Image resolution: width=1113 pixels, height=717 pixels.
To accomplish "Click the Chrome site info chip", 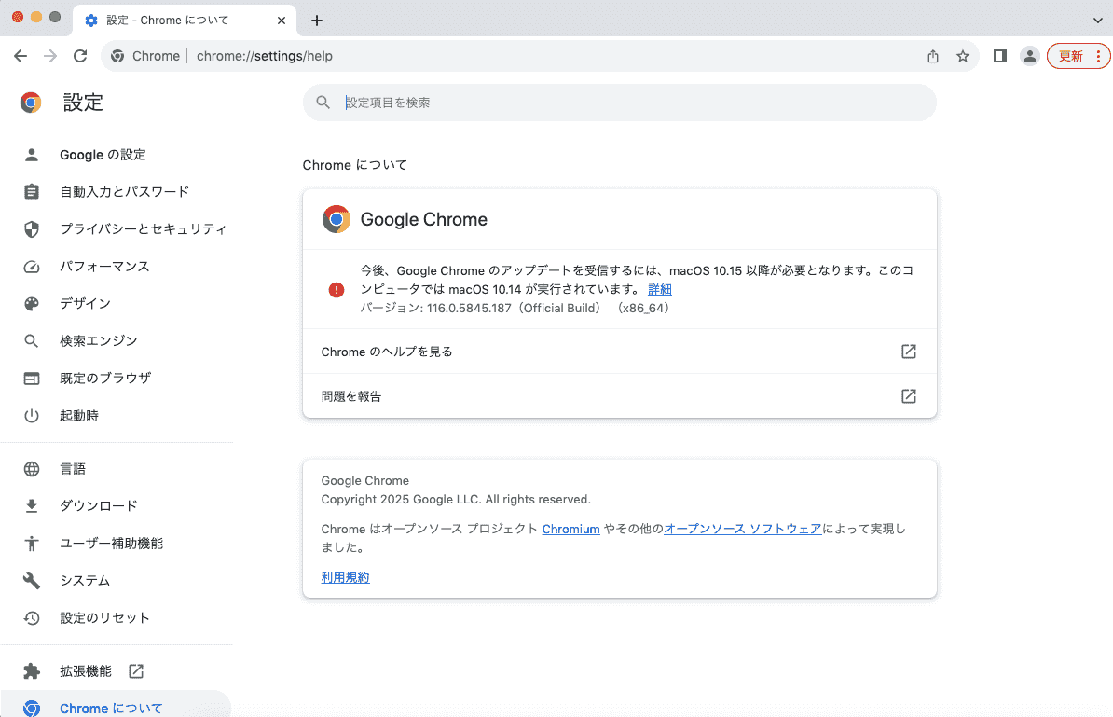I will [x=145, y=56].
